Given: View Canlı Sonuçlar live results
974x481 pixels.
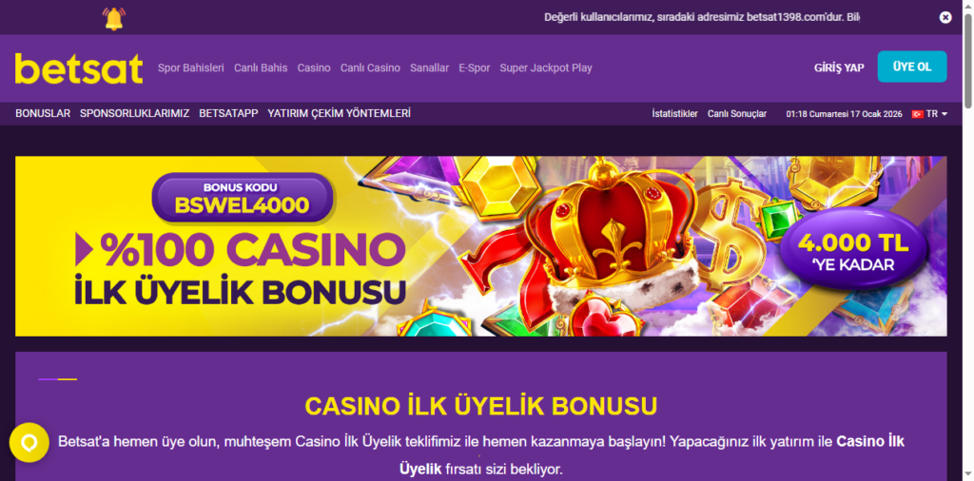Looking at the screenshot, I should [x=737, y=114].
